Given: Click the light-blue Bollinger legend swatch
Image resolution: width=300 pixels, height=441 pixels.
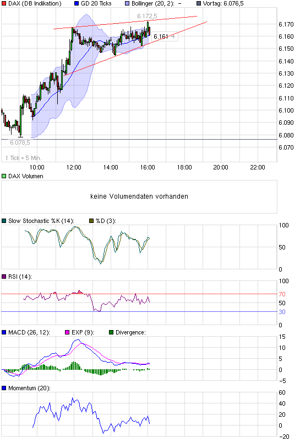Looking at the screenshot, I should 127,4.
